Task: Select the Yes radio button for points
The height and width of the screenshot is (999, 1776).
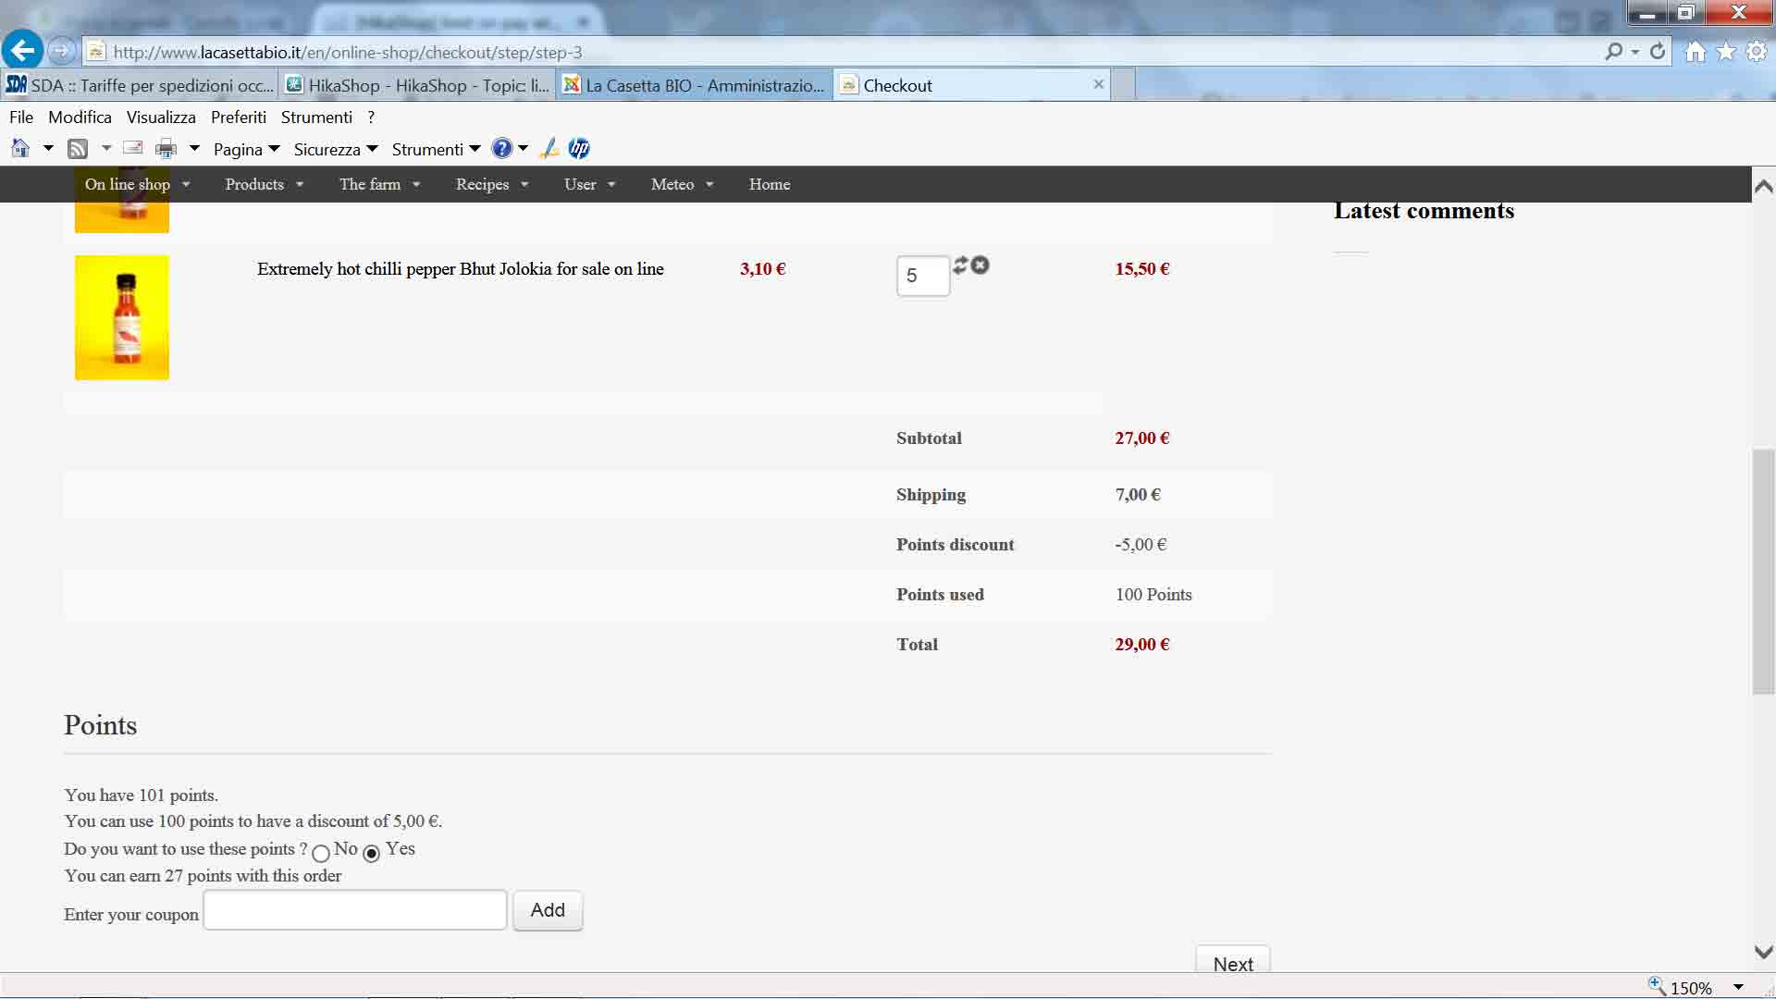Action: (372, 853)
